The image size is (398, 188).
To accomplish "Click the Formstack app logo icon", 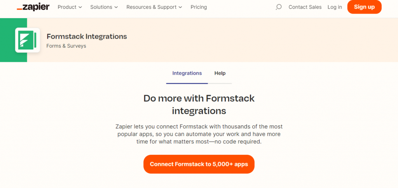I will click(x=28, y=40).
